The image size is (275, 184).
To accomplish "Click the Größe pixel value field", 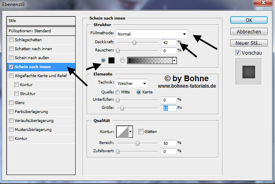I will (x=168, y=108).
